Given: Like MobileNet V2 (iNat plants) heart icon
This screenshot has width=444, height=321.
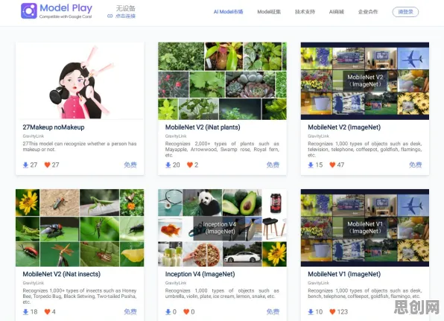Looking at the screenshot, I should click(190, 165).
